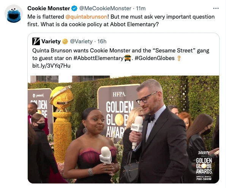Click the golden trophy emoji after GoldenGlobes
The height and width of the screenshot is (188, 226).
(179, 58)
